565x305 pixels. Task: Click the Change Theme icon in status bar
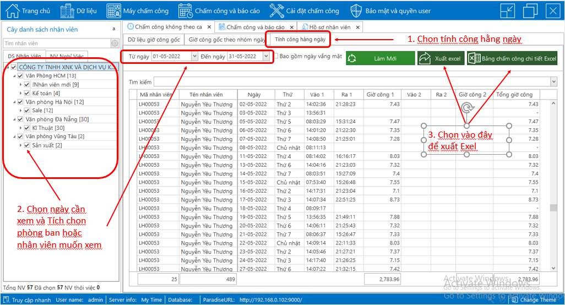tap(514, 300)
